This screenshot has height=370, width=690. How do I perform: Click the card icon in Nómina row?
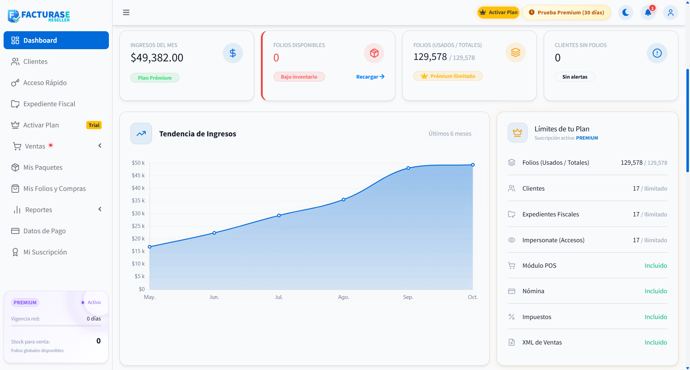click(512, 291)
